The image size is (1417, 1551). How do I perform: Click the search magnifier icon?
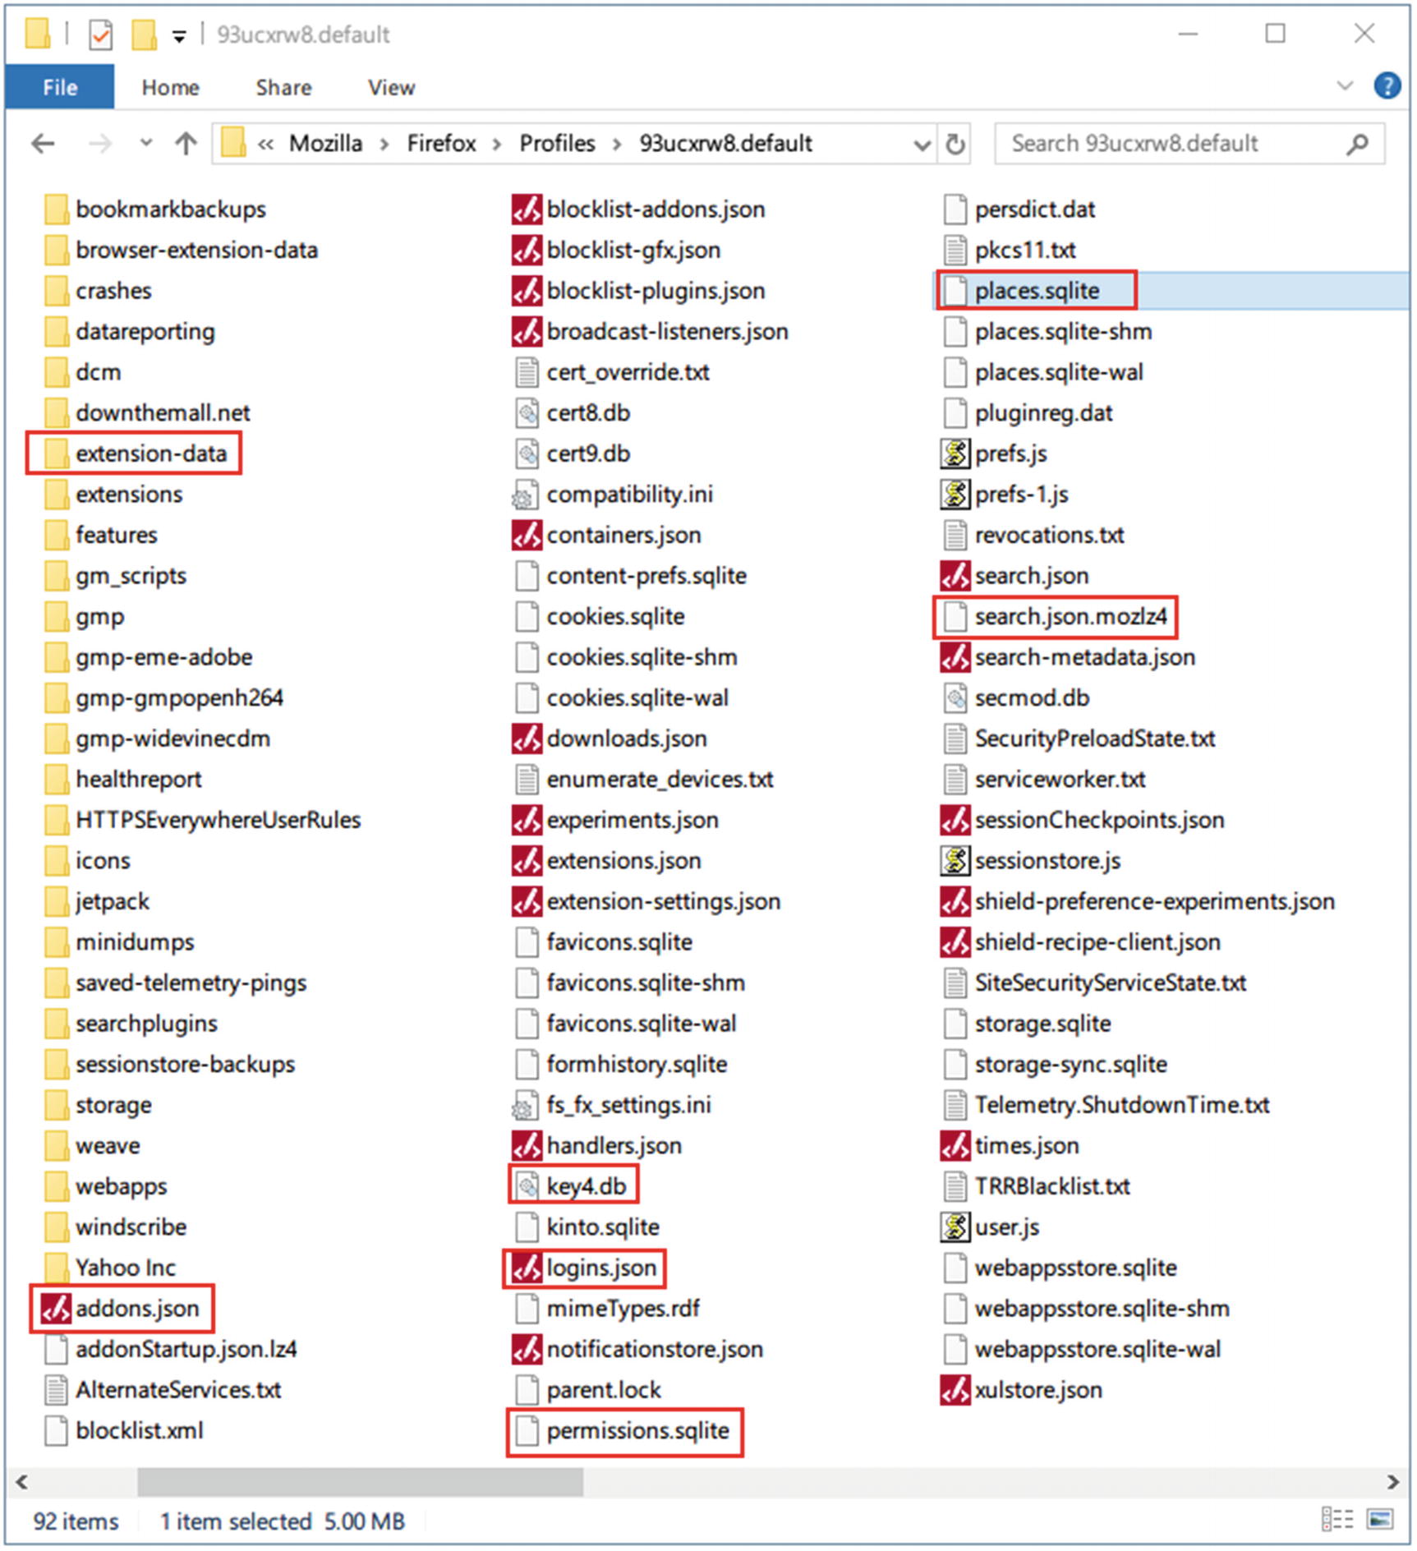pos(1358,145)
